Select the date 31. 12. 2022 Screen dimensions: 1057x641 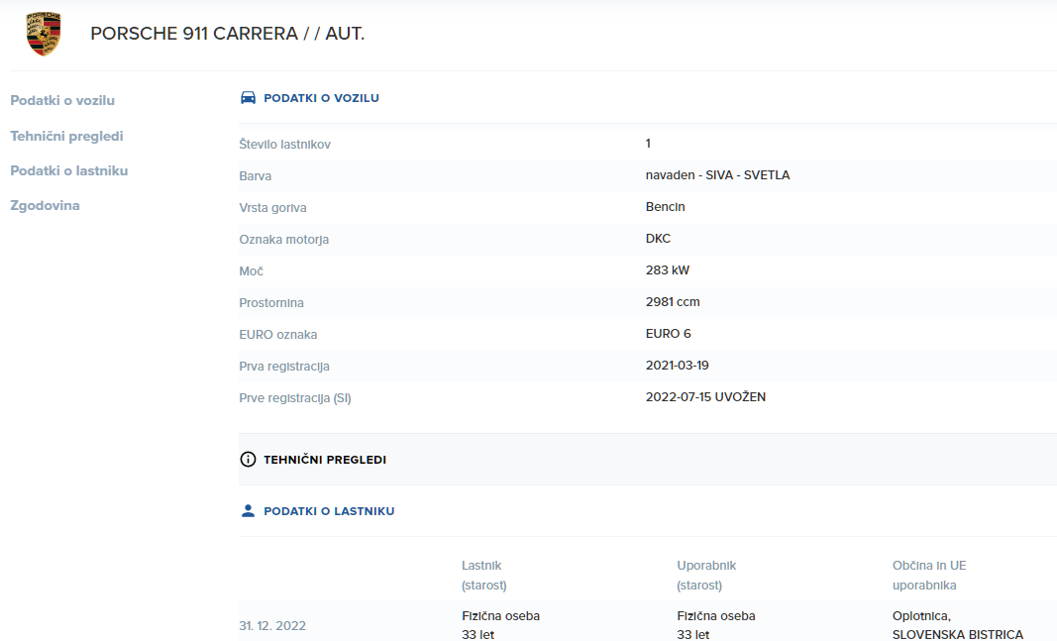click(272, 625)
